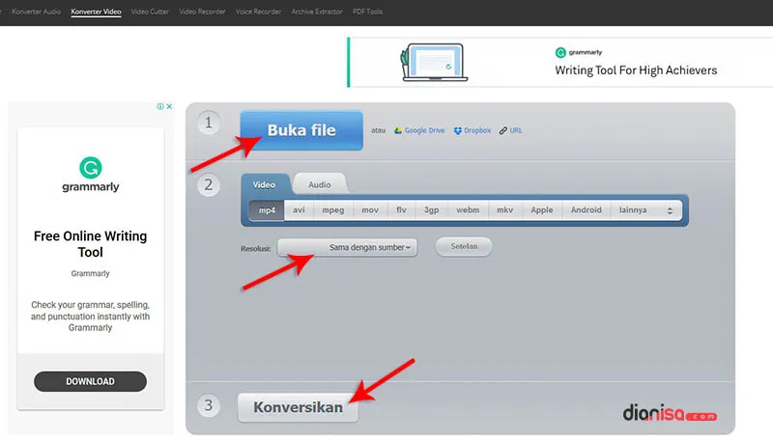Select the Android device preset
773x443 pixels.
coord(587,210)
